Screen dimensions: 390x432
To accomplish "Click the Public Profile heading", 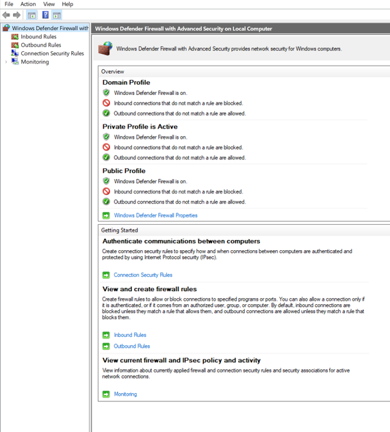I will (124, 170).
